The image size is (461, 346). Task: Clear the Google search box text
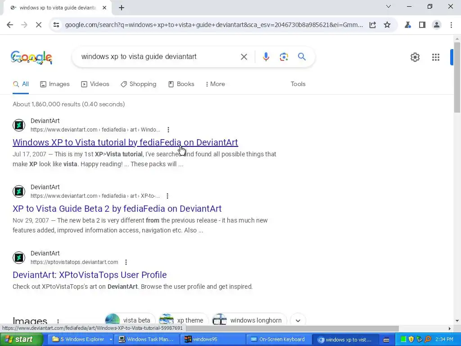pyautogui.click(x=244, y=57)
